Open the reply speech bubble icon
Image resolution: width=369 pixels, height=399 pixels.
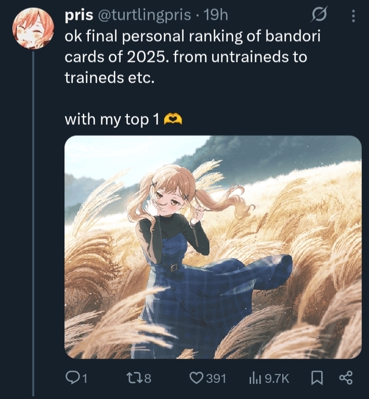tap(72, 377)
